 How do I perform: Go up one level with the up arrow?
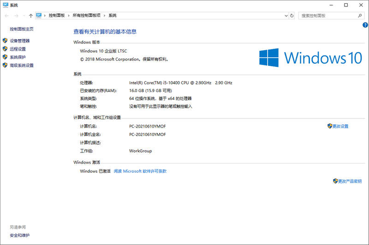click(x=30, y=16)
